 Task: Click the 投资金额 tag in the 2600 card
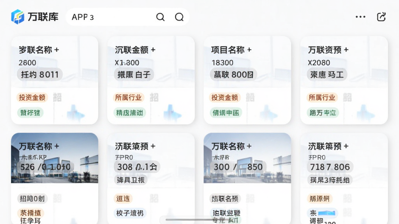[x=32, y=97]
